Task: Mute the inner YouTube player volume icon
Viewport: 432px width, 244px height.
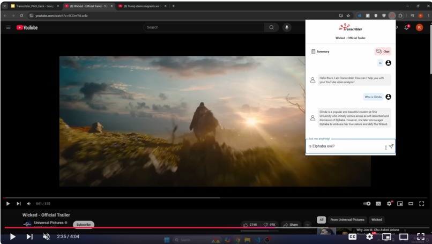Action: coord(29,204)
